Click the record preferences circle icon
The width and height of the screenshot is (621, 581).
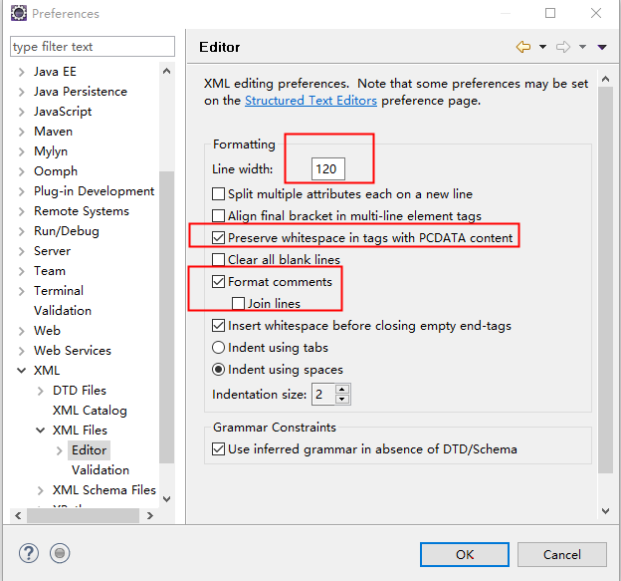(61, 553)
